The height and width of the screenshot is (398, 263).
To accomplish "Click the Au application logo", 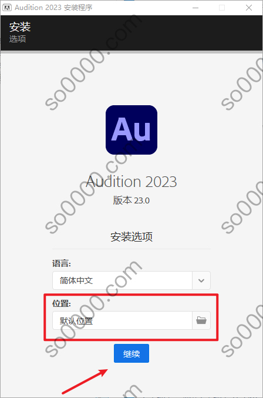I will 131,130.
